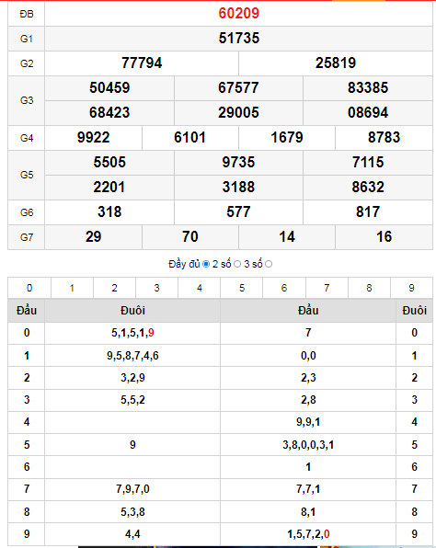Click tail values '7,9,7,0' for head 7
Viewport: 436px width, 548px height.
(132, 489)
